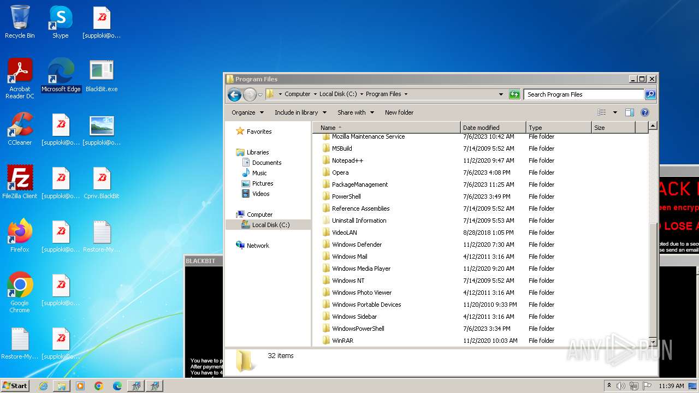Screen dimensions: 699x393
Task: Open Videos library in navigation pane
Action: [260, 194]
